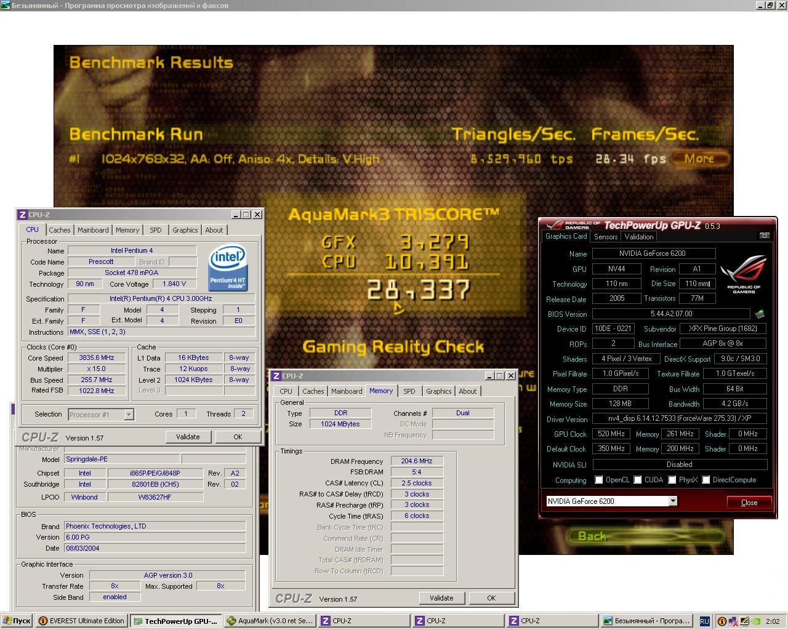Click the NVIDIA tray icon
788x630 pixels.
[x=755, y=621]
